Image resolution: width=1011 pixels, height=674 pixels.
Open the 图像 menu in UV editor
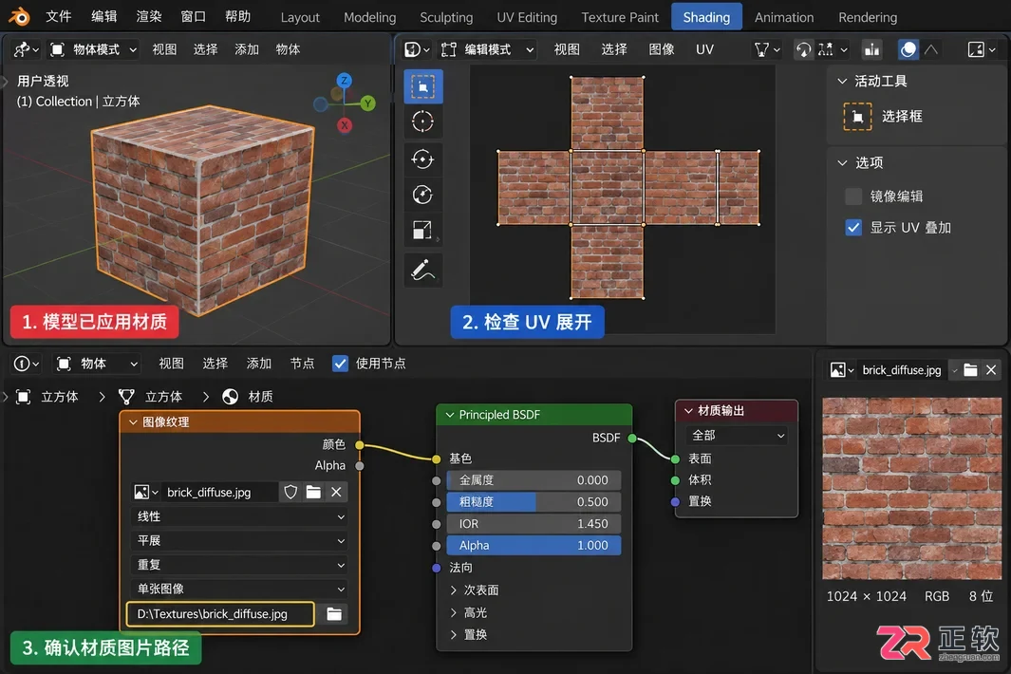pyautogui.click(x=662, y=49)
